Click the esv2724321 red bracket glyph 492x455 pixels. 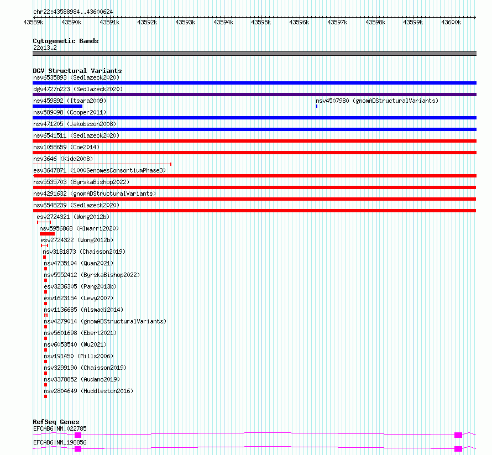point(44,222)
